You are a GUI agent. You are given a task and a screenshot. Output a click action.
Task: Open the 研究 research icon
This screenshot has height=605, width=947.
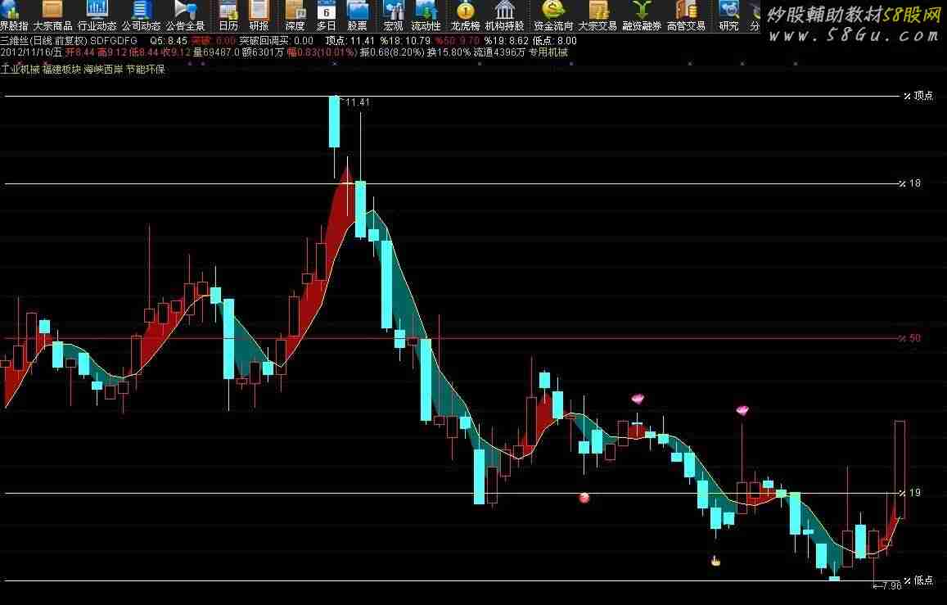[729, 16]
